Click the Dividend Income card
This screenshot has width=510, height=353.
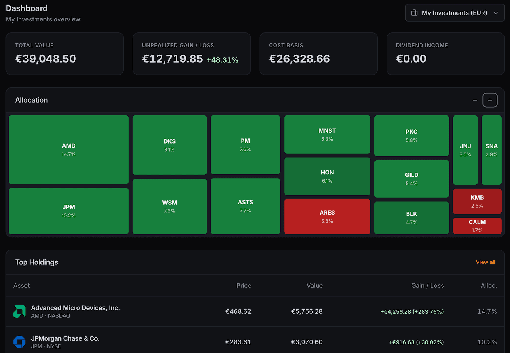click(x=446, y=54)
